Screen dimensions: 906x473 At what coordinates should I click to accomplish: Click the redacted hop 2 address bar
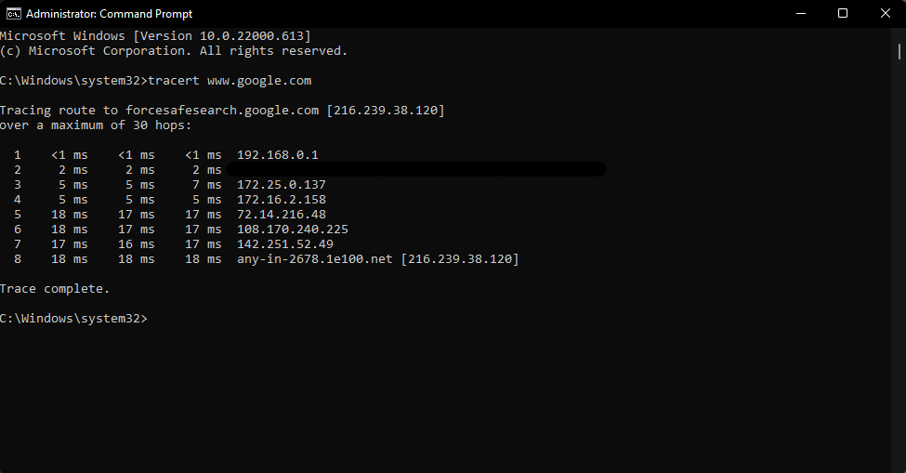click(x=416, y=169)
